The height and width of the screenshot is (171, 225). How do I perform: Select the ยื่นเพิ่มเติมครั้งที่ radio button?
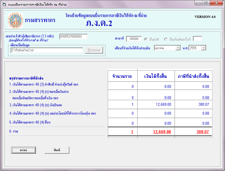(166, 39)
